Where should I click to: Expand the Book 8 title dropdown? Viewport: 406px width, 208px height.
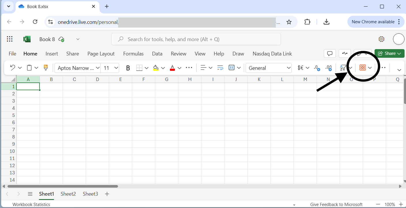[78, 39]
